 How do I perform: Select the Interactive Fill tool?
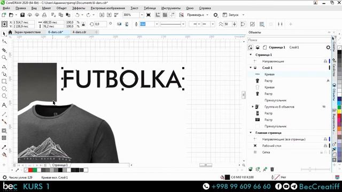4,155
